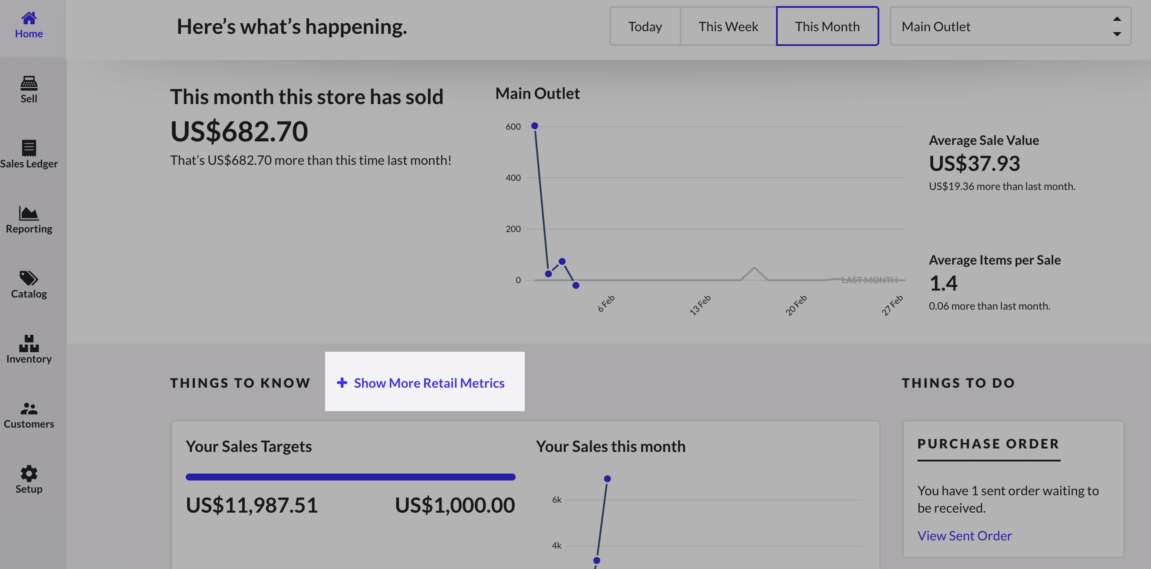Click the Average Sale Value figure
The image size is (1151, 569).
coord(974,163)
